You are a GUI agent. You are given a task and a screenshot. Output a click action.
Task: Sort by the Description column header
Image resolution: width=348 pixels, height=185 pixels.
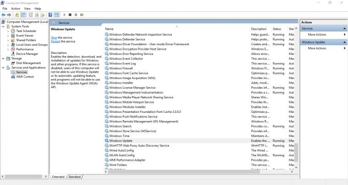coord(261,29)
